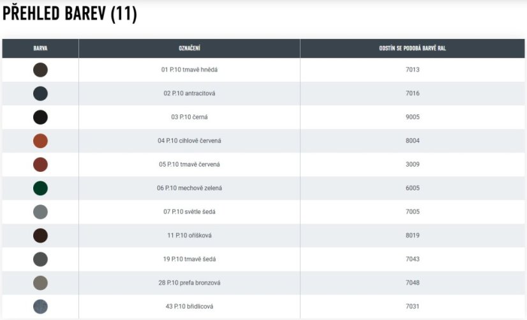Select the dark red 05 P.10 swatch

pyautogui.click(x=40, y=164)
